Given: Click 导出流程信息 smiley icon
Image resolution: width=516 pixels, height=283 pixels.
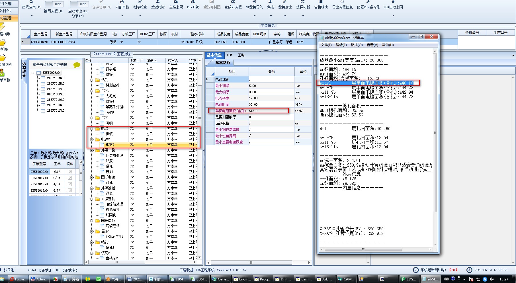Looking at the screenshot, I should [342, 2].
